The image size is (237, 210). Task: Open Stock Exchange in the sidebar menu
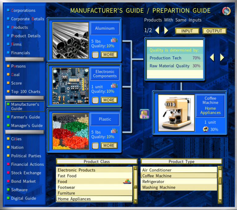[x=26, y=173]
